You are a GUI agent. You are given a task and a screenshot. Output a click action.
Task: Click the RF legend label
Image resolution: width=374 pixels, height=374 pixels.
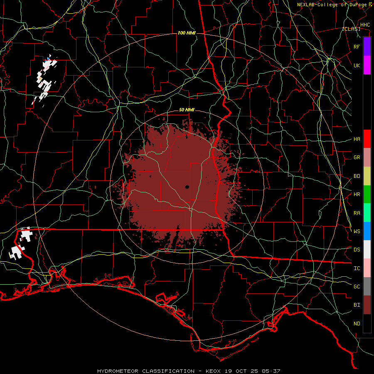click(x=357, y=47)
